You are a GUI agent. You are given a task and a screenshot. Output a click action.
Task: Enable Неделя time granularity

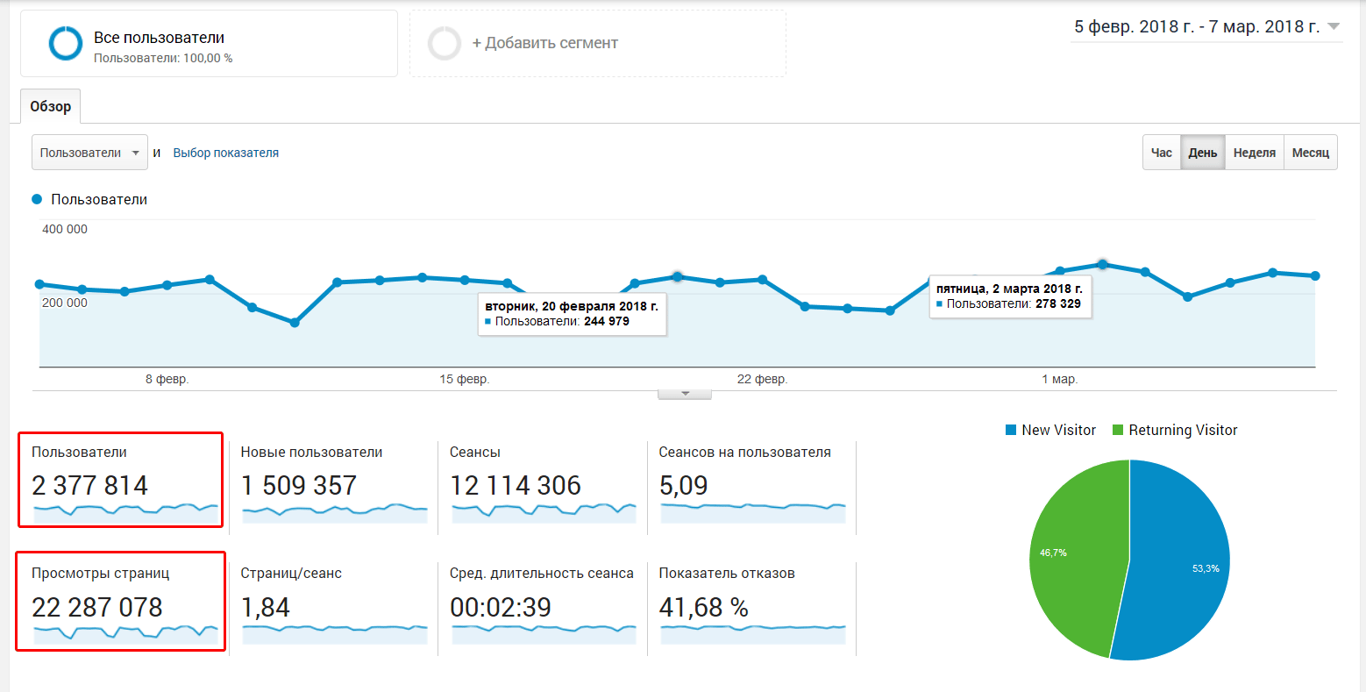click(1254, 152)
